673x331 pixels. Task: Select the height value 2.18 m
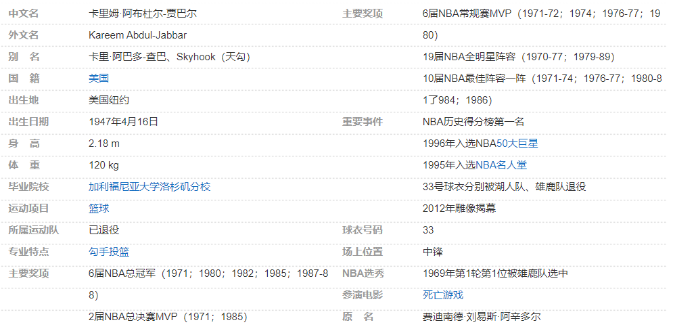pyautogui.click(x=104, y=144)
